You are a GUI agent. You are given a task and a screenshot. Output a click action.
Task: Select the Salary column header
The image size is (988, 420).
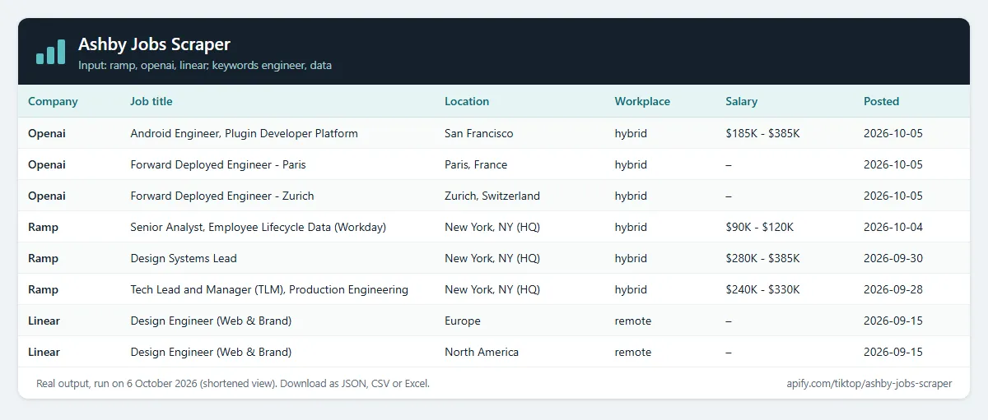click(x=741, y=102)
